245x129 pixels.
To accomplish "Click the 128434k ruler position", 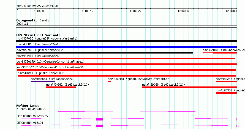I will coord(231,11).
